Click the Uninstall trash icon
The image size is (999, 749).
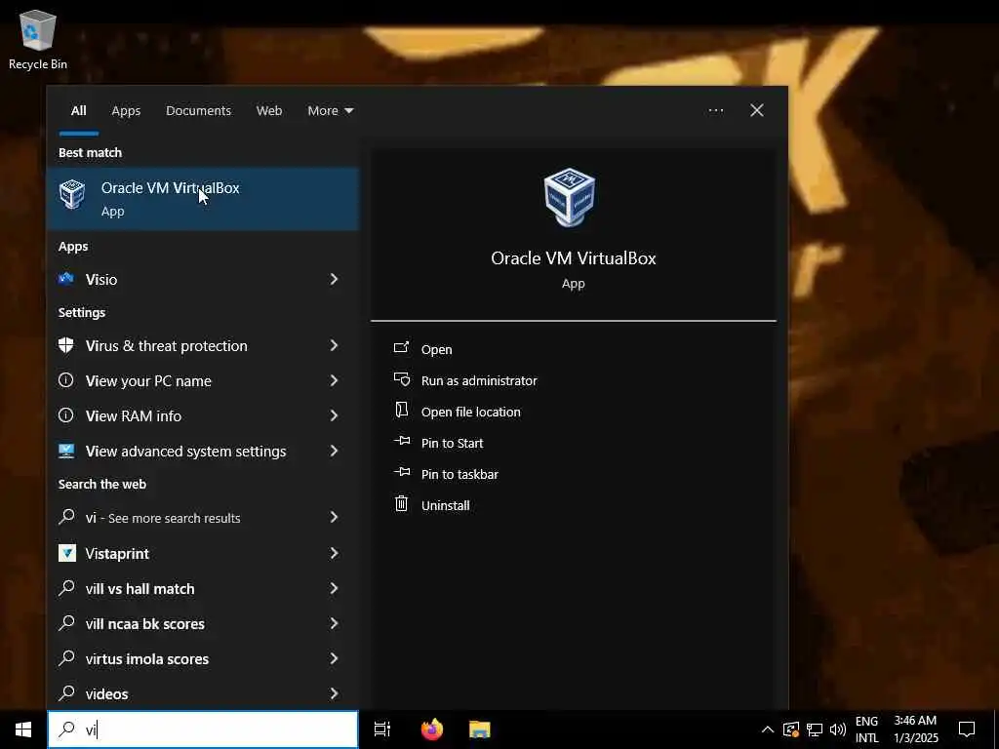pos(401,504)
